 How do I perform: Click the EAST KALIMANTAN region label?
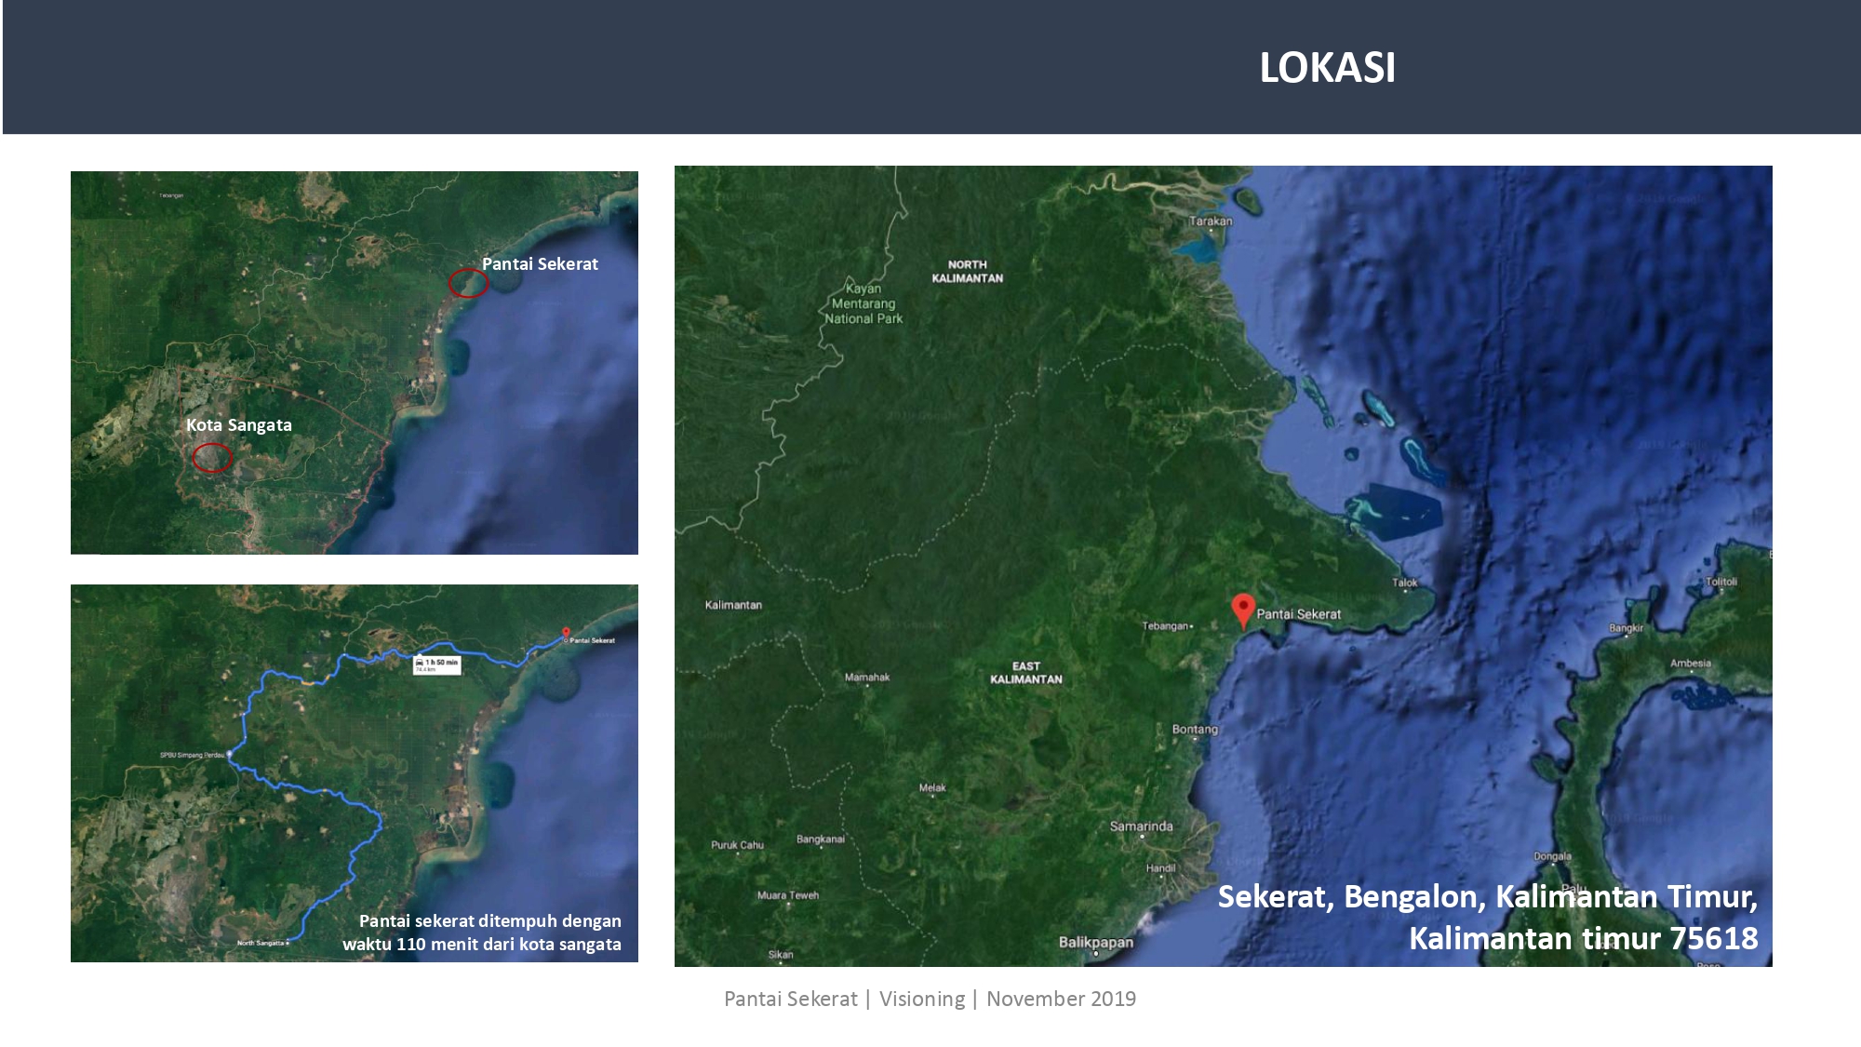1026,673
